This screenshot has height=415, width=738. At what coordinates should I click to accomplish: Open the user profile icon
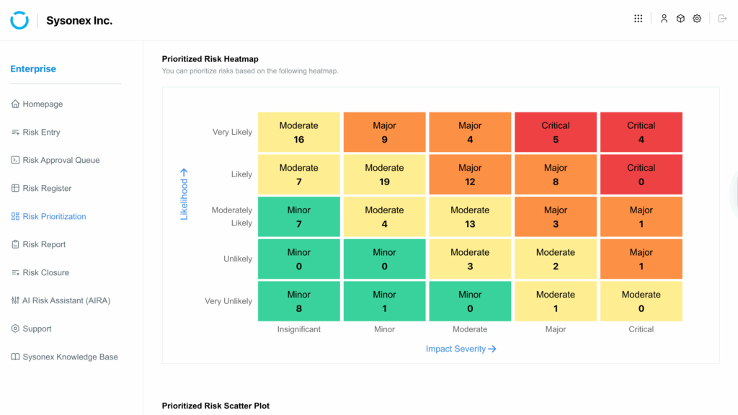pyautogui.click(x=664, y=19)
